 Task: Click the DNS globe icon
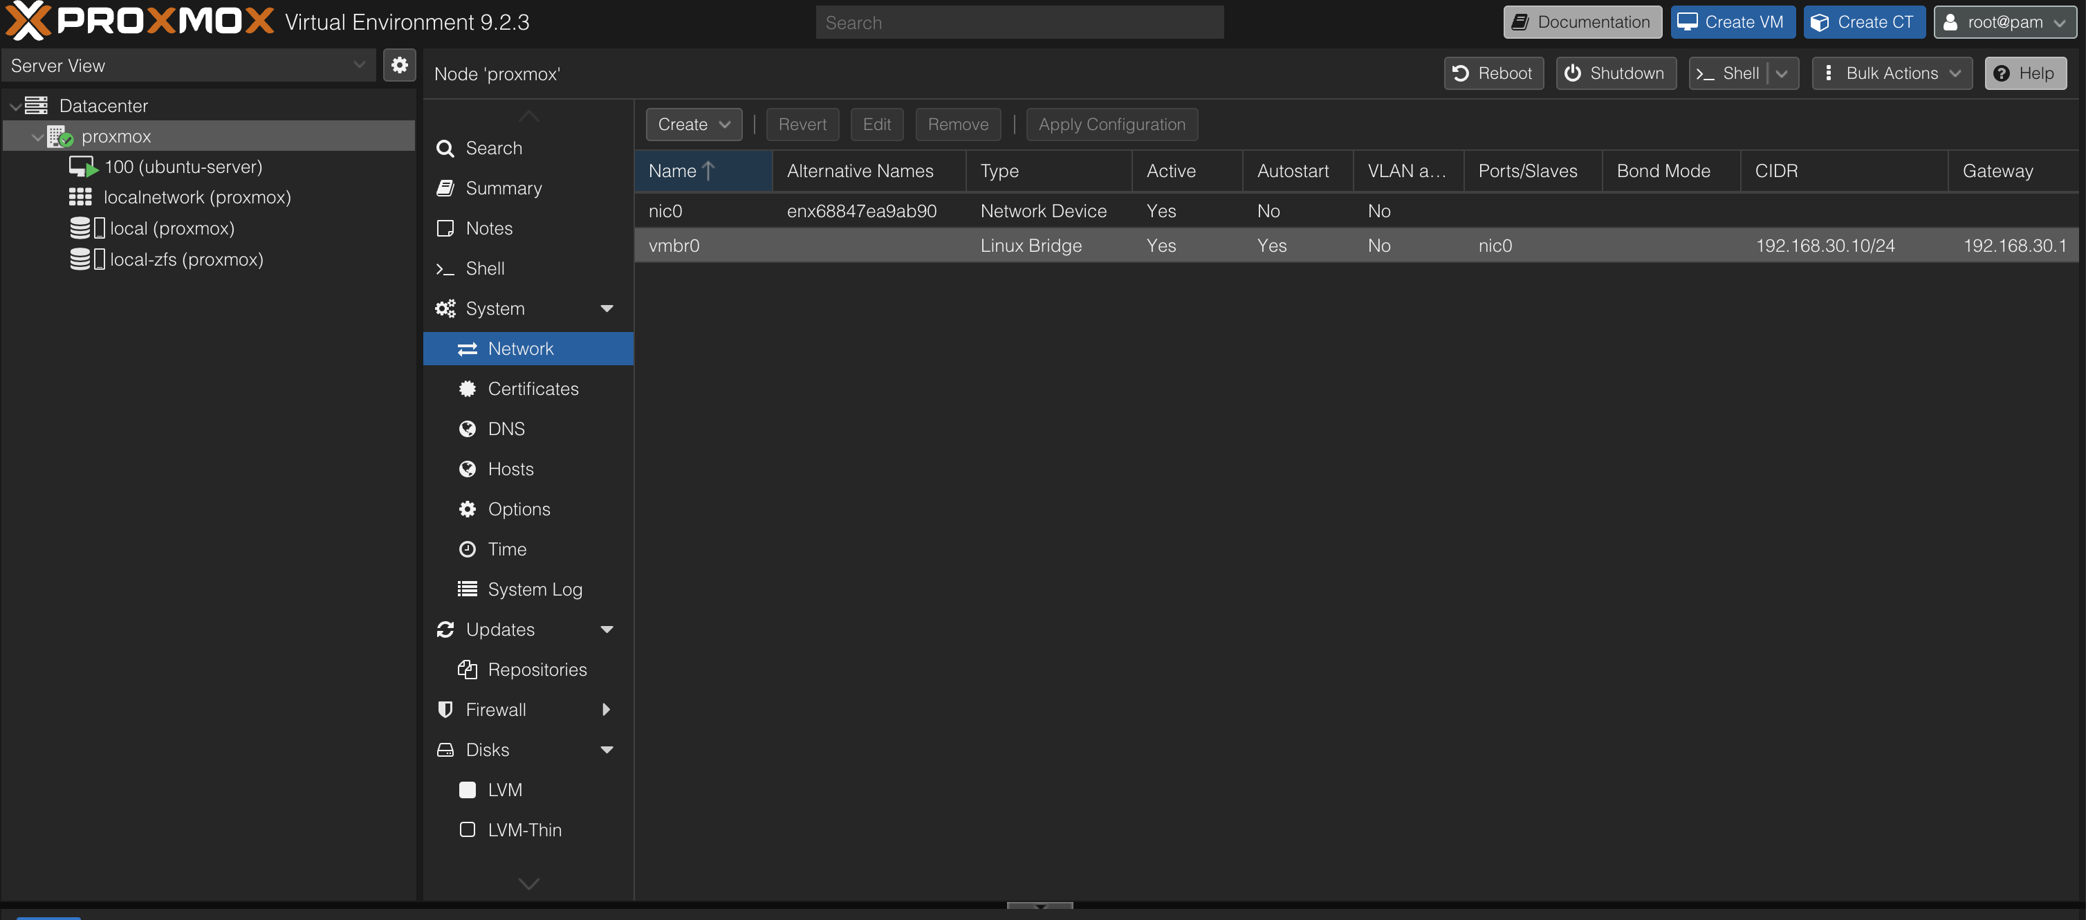(468, 430)
